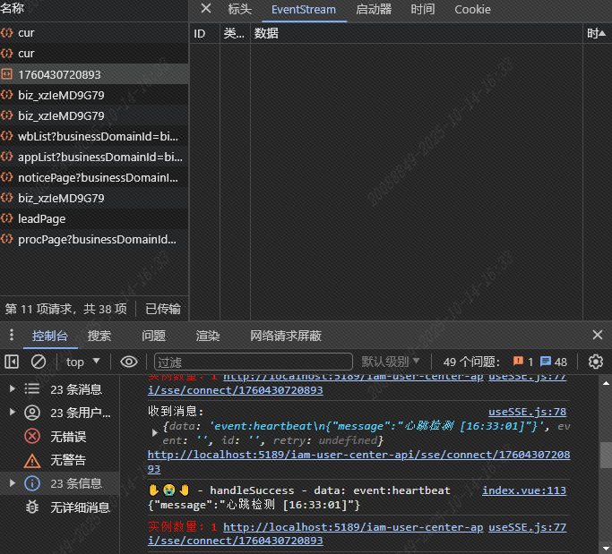Screen dimensions: 612x554
Task: Open the index.vue:113 source link
Action: coord(524,490)
